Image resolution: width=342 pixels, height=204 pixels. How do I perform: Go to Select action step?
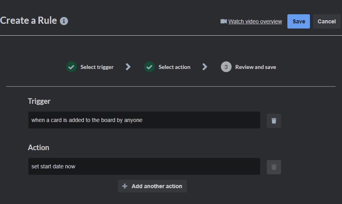174,67
